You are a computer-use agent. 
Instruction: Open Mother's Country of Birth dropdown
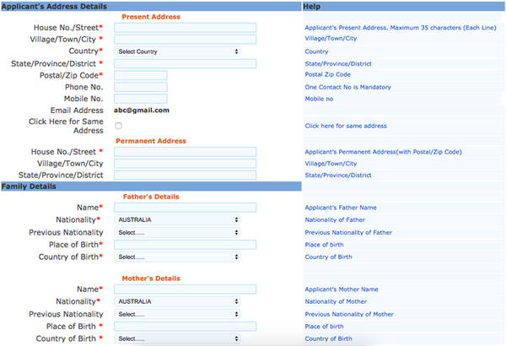177,338
